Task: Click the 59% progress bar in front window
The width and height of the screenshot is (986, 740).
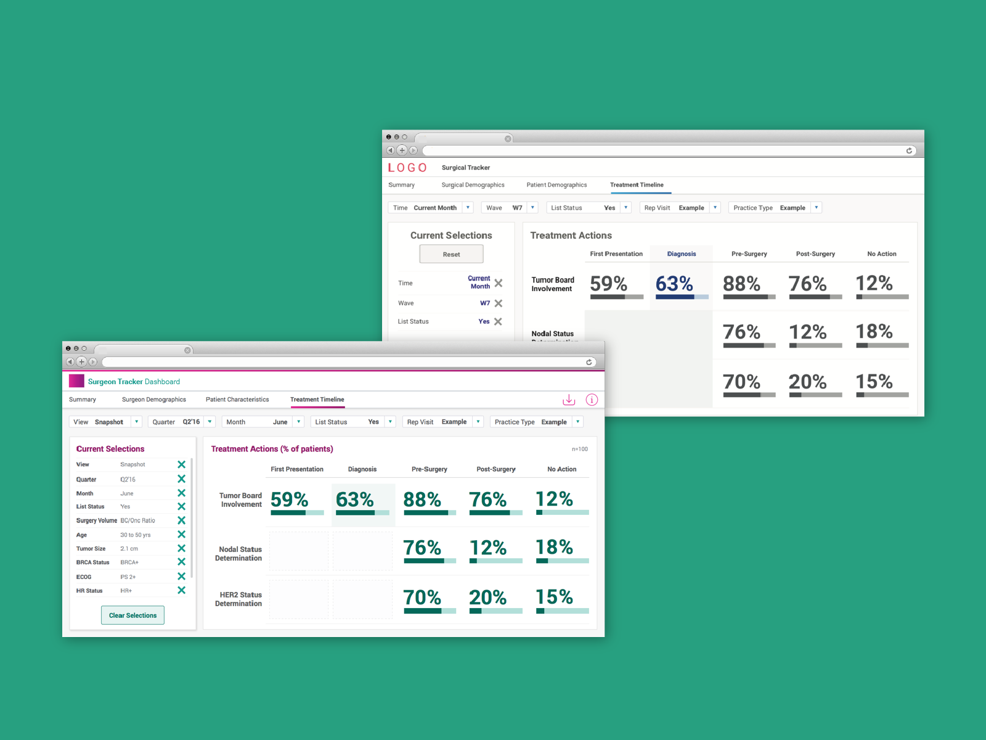Action: pos(298,512)
